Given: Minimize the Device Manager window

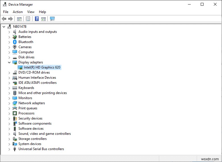Looking at the screenshot, I should tap(189, 4).
